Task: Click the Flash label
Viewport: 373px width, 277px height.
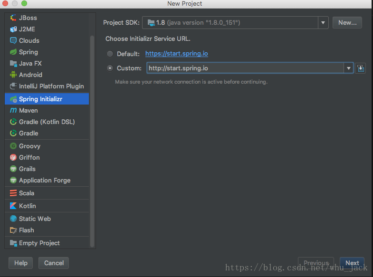Action: pos(27,230)
